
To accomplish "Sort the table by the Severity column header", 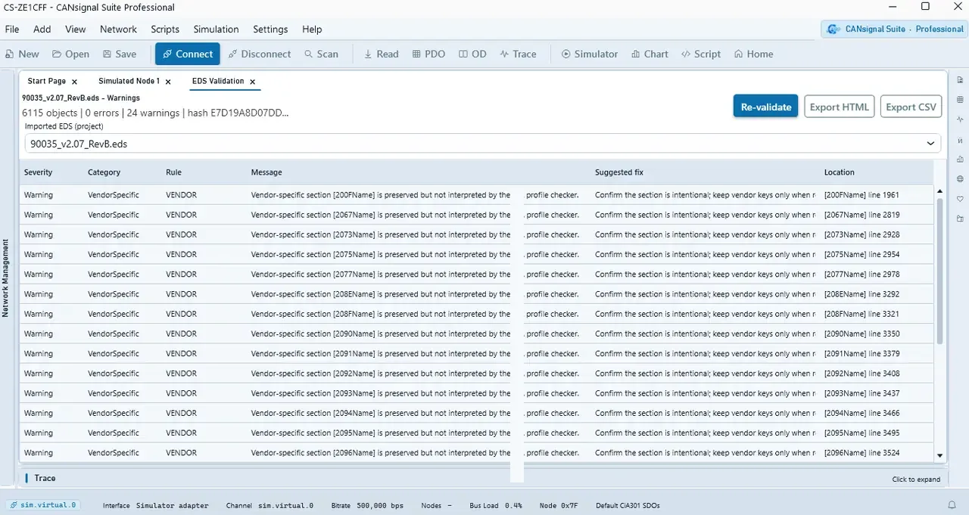I will [x=39, y=172].
